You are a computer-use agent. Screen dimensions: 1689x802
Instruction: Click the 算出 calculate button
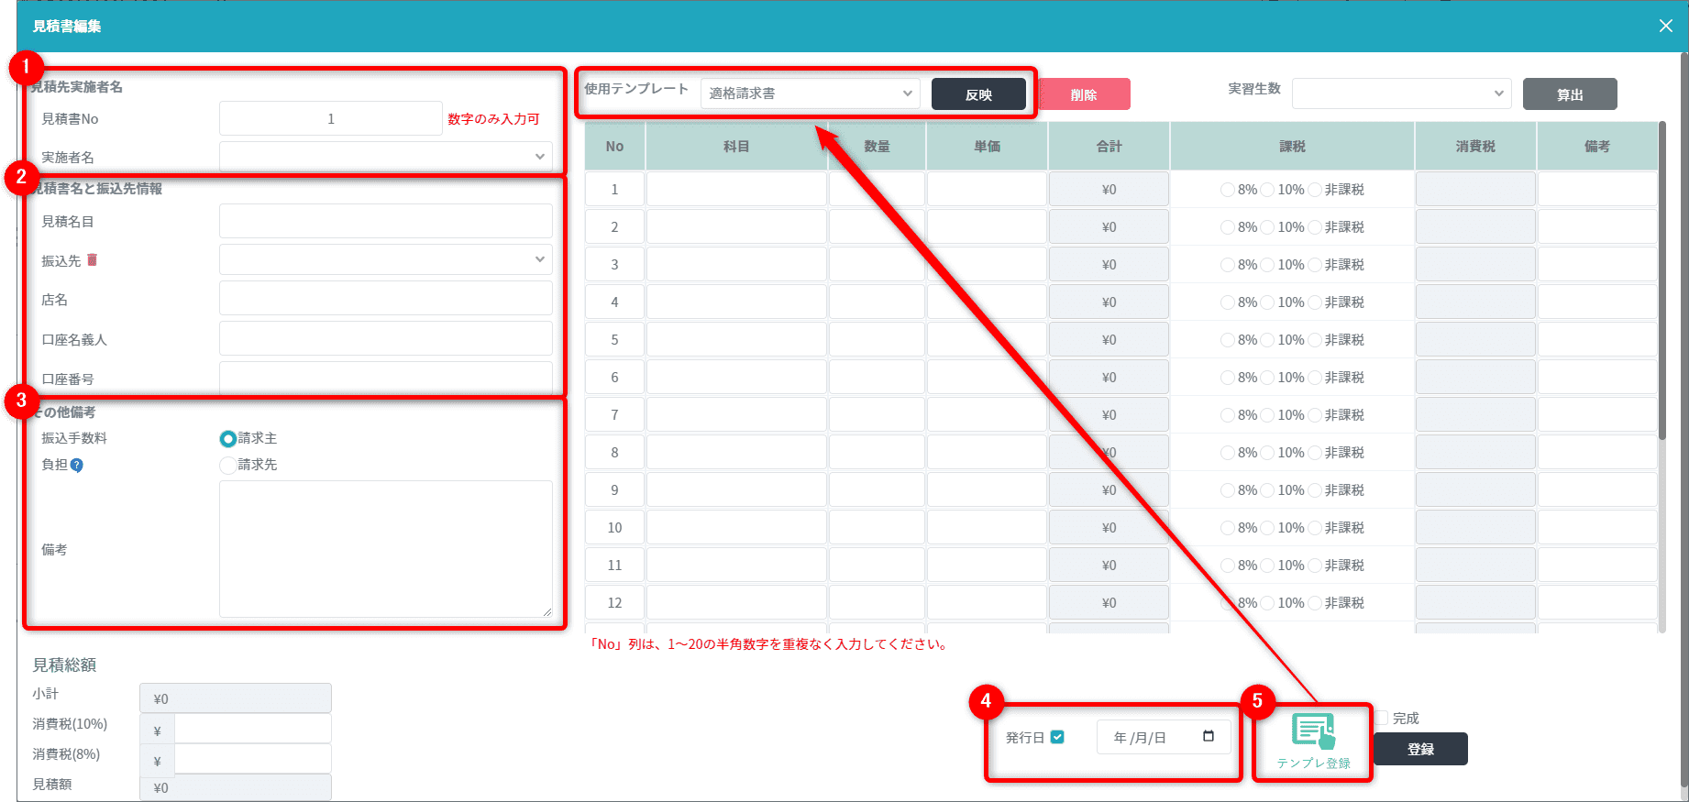pyautogui.click(x=1569, y=94)
